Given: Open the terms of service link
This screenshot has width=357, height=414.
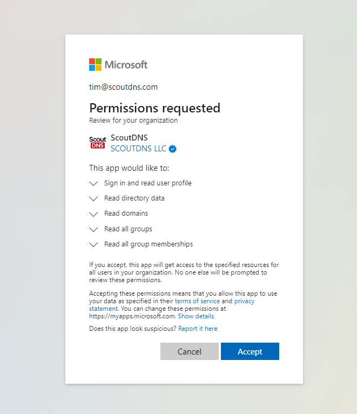Looking at the screenshot, I should [197, 301].
